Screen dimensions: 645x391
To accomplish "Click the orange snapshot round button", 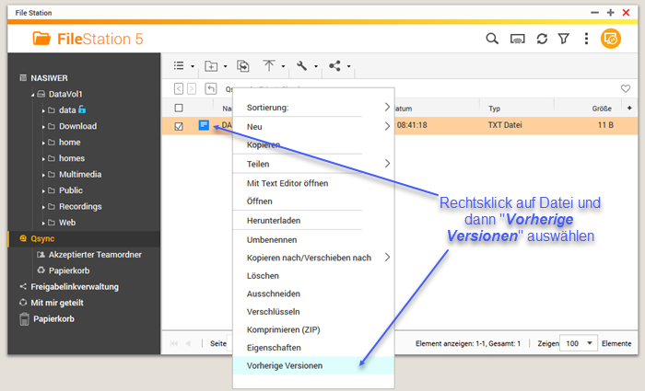I will click(611, 39).
